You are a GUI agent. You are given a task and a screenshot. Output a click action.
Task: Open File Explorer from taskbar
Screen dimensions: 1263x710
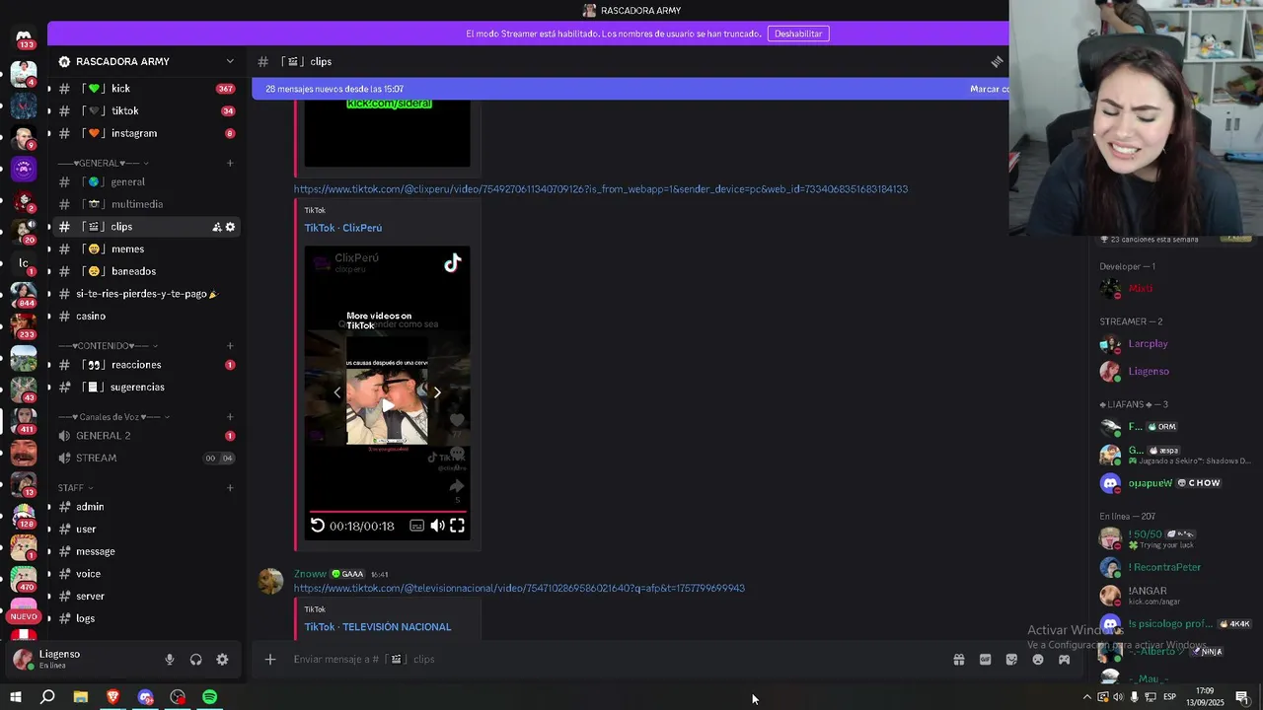81,697
